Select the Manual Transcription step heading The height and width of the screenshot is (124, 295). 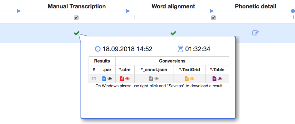point(77,6)
